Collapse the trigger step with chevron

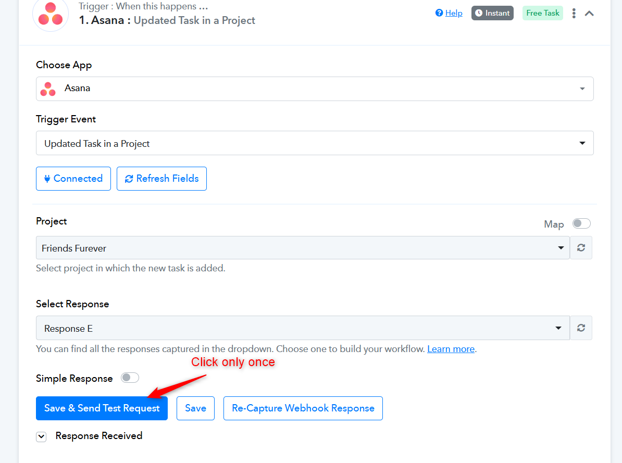pyautogui.click(x=589, y=14)
